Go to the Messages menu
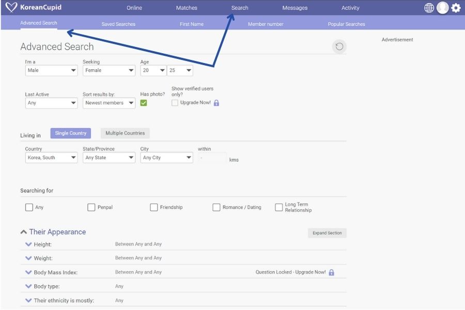 pos(295,8)
